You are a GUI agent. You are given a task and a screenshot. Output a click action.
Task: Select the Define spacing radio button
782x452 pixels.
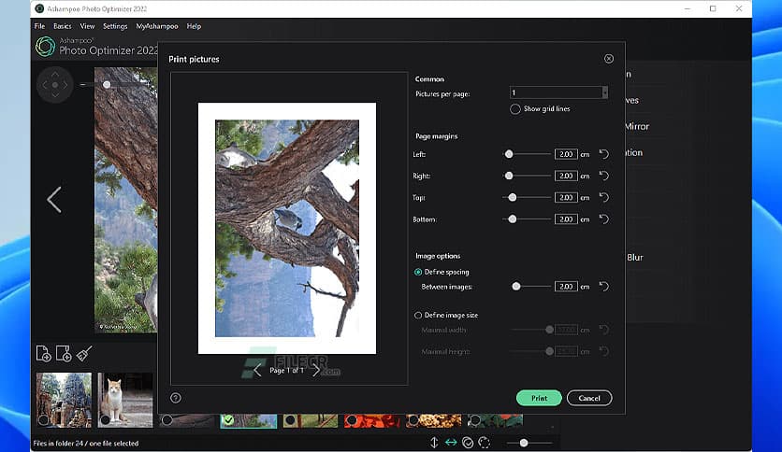coord(418,272)
